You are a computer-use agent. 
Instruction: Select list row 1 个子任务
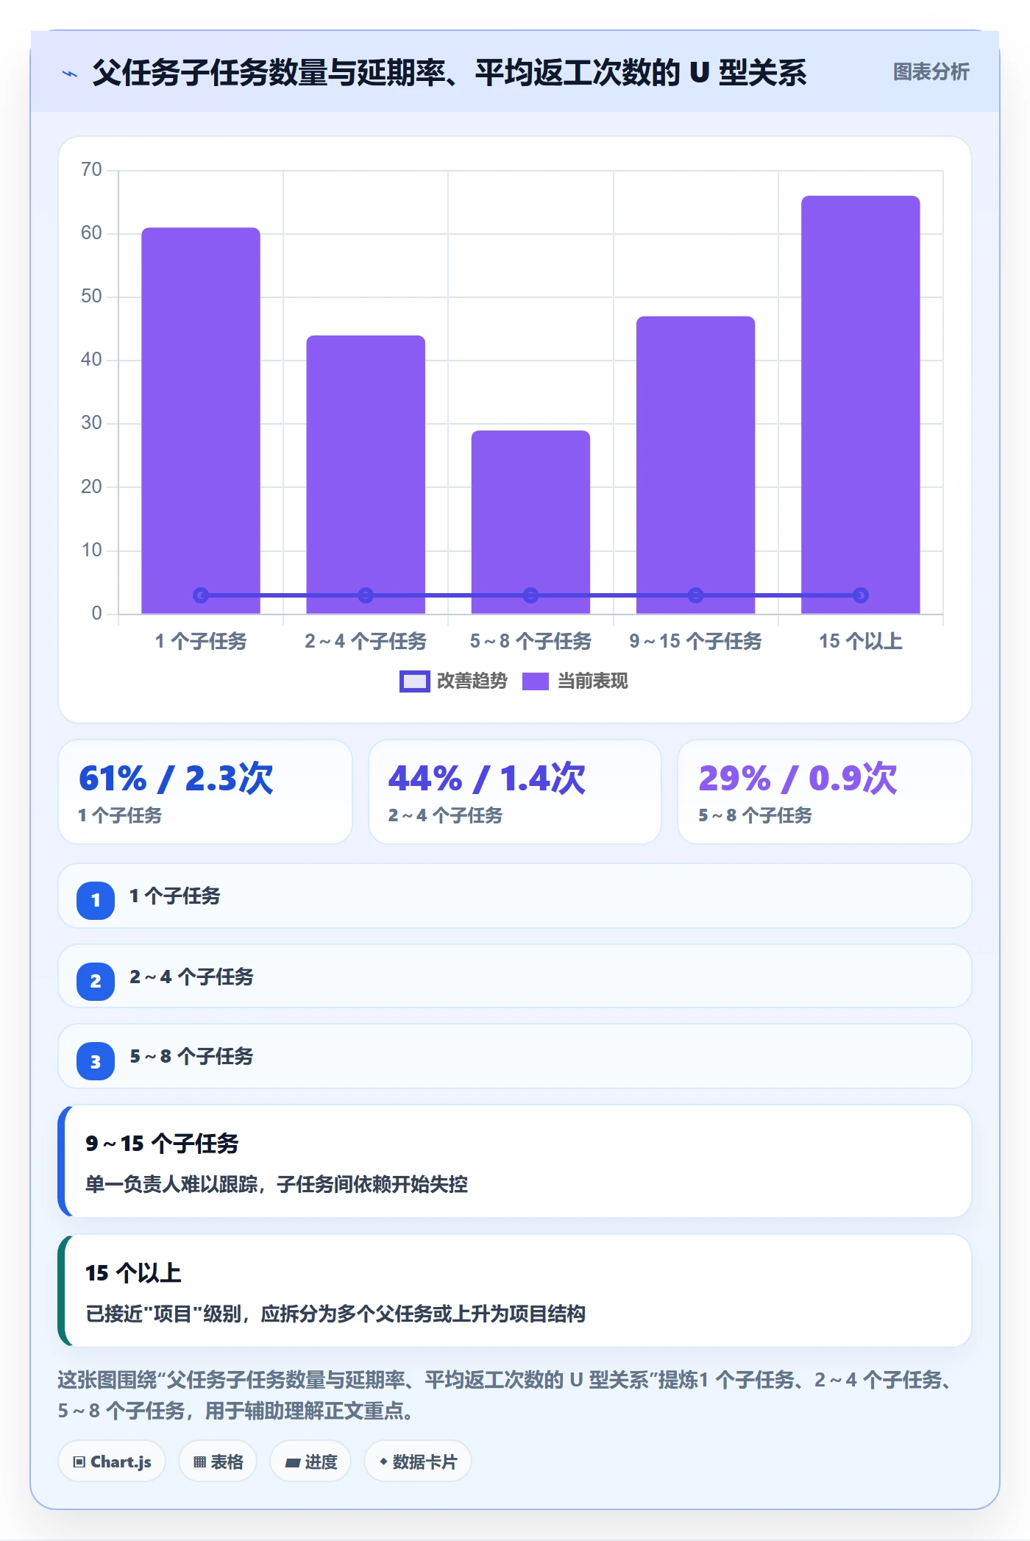515,896
